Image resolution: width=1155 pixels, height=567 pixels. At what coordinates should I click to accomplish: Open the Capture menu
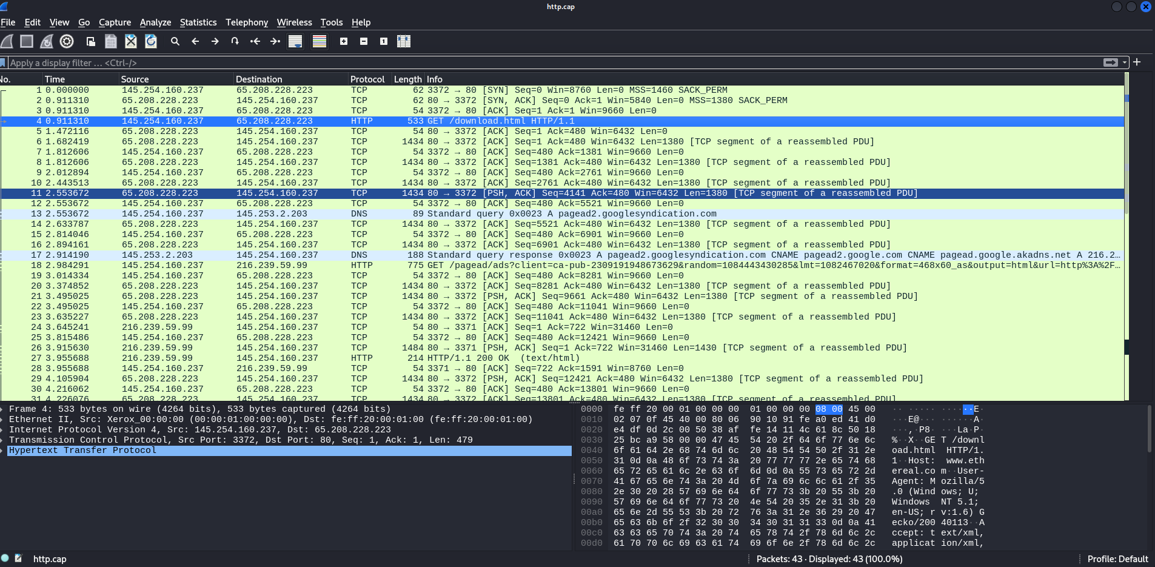click(x=115, y=22)
